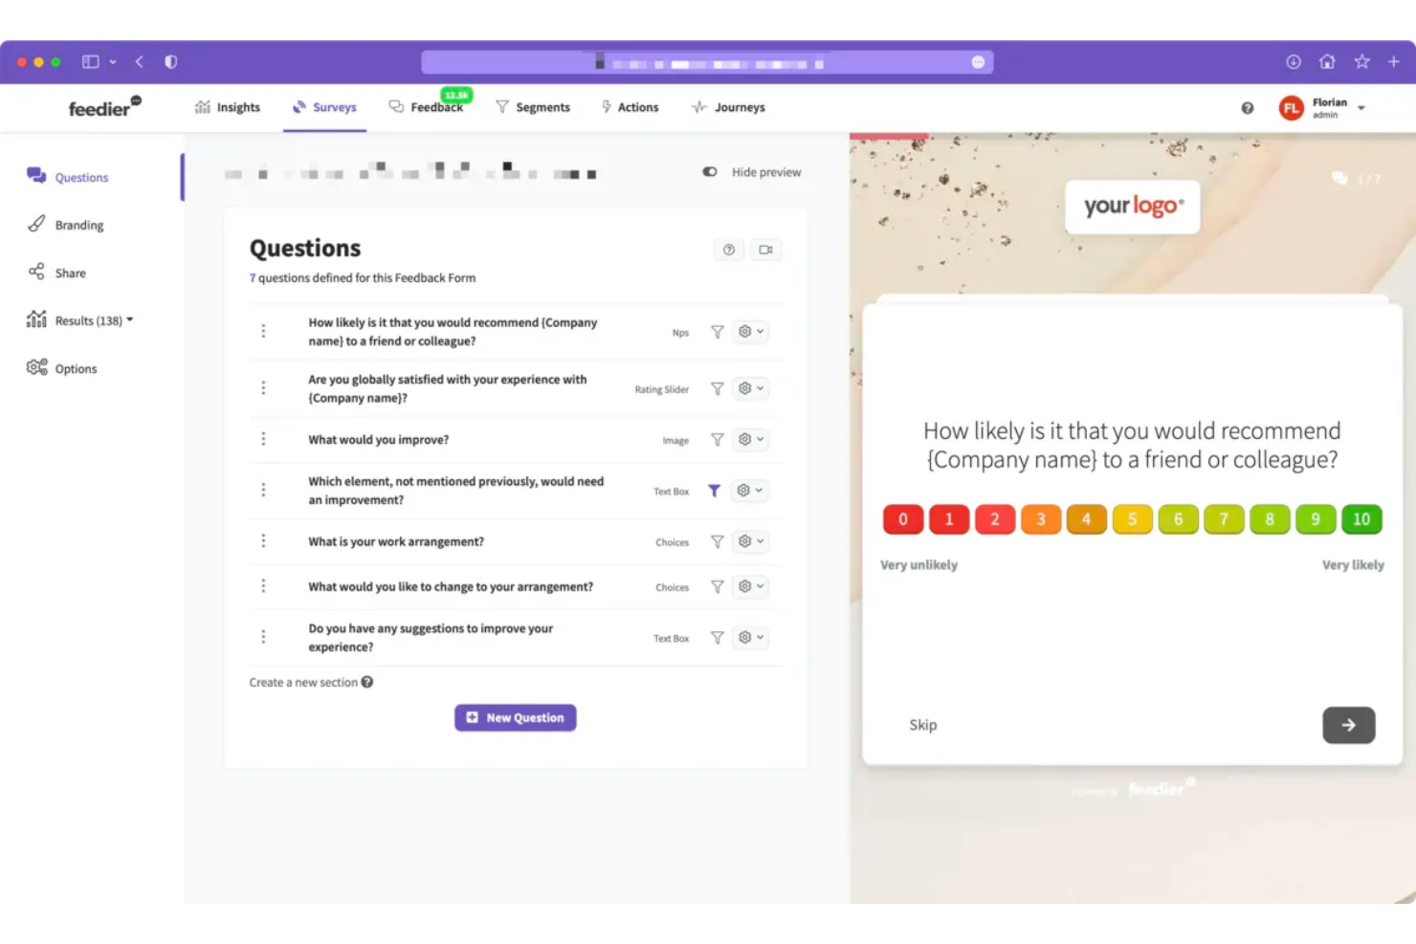Open the Insights section
This screenshot has height=944, width=1416.
(x=228, y=107)
